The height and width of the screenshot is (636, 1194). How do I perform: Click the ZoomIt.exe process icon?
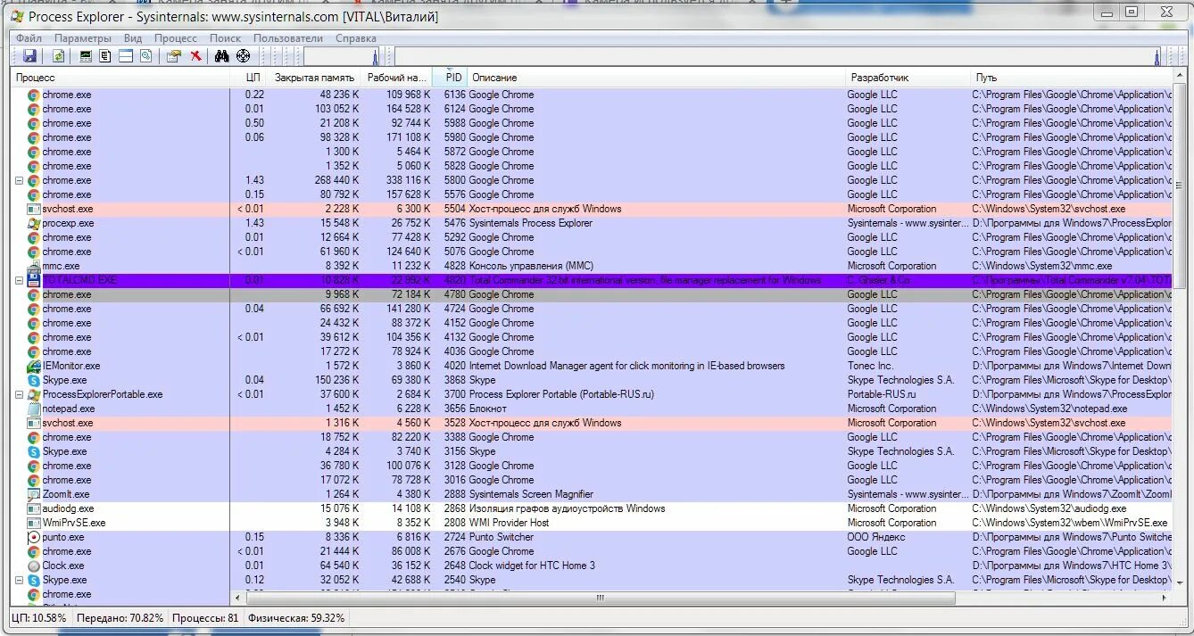click(x=34, y=494)
